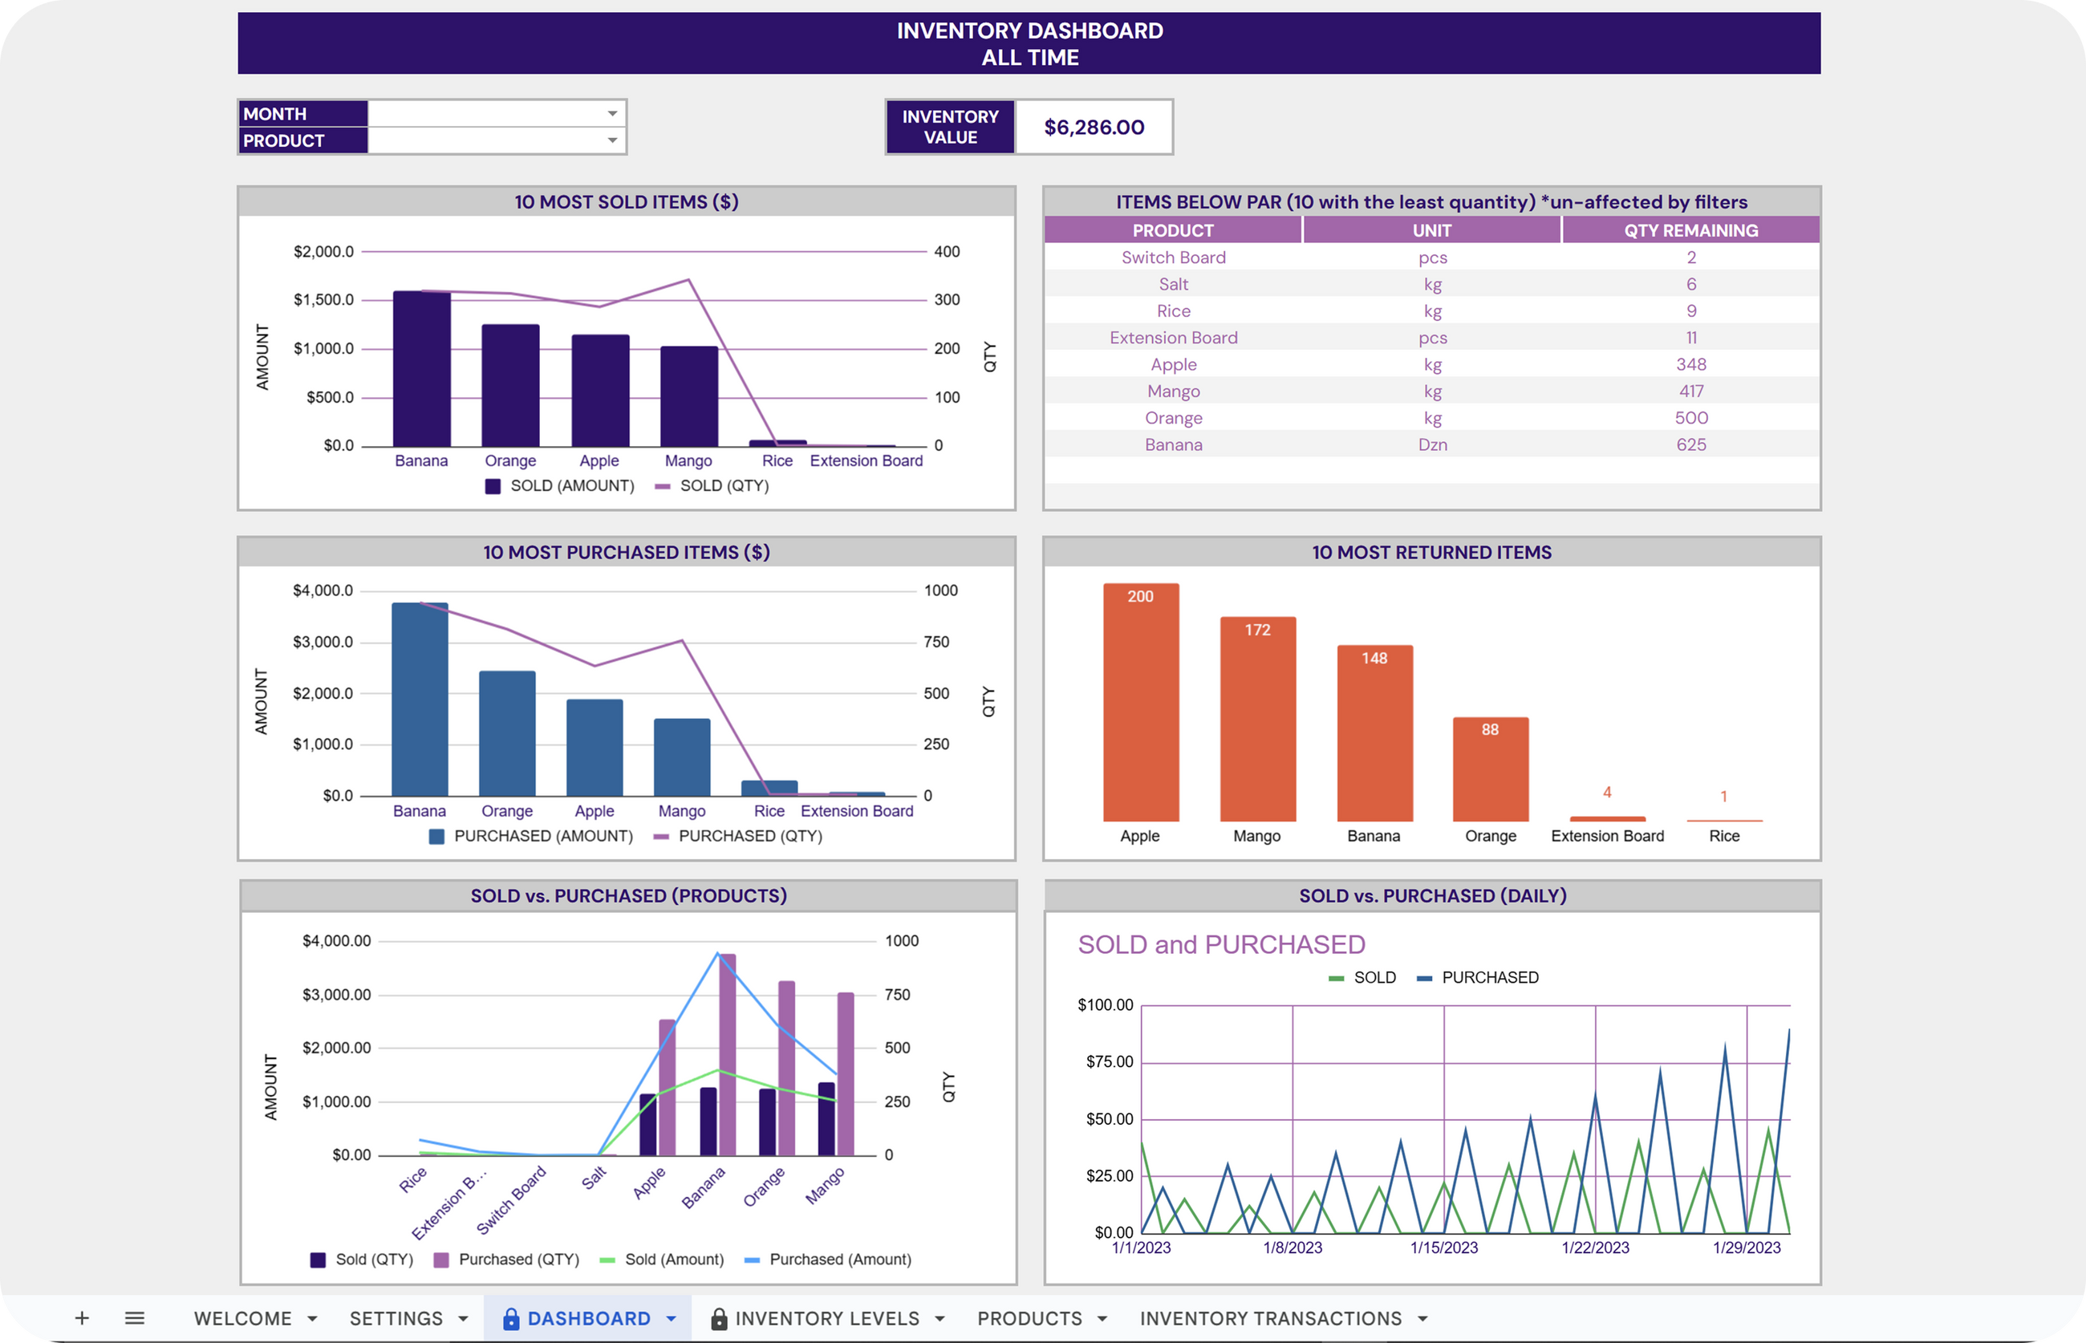The height and width of the screenshot is (1343, 2086).
Task: Click the Switch Board product row
Action: [x=1173, y=258]
